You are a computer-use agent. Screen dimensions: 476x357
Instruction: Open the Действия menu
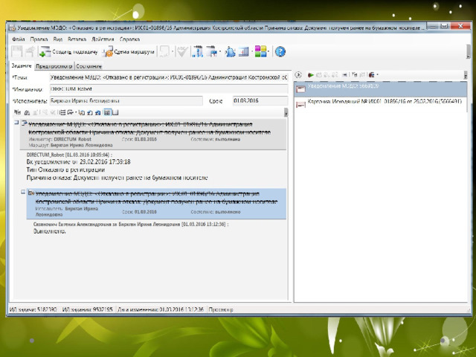click(x=103, y=38)
